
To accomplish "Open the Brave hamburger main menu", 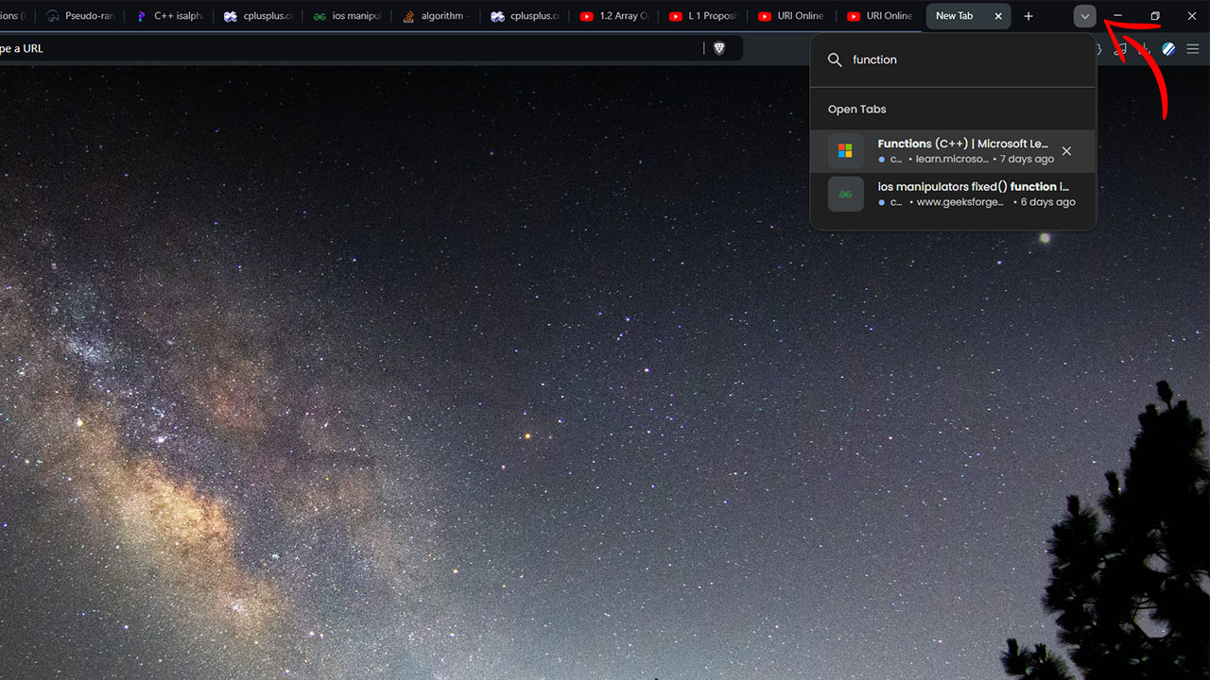I will (1193, 49).
